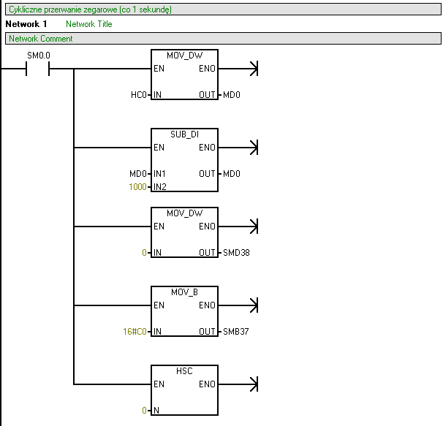443x426 pixels.
Task: Select the SUB_DI instruction block
Action: [184, 160]
